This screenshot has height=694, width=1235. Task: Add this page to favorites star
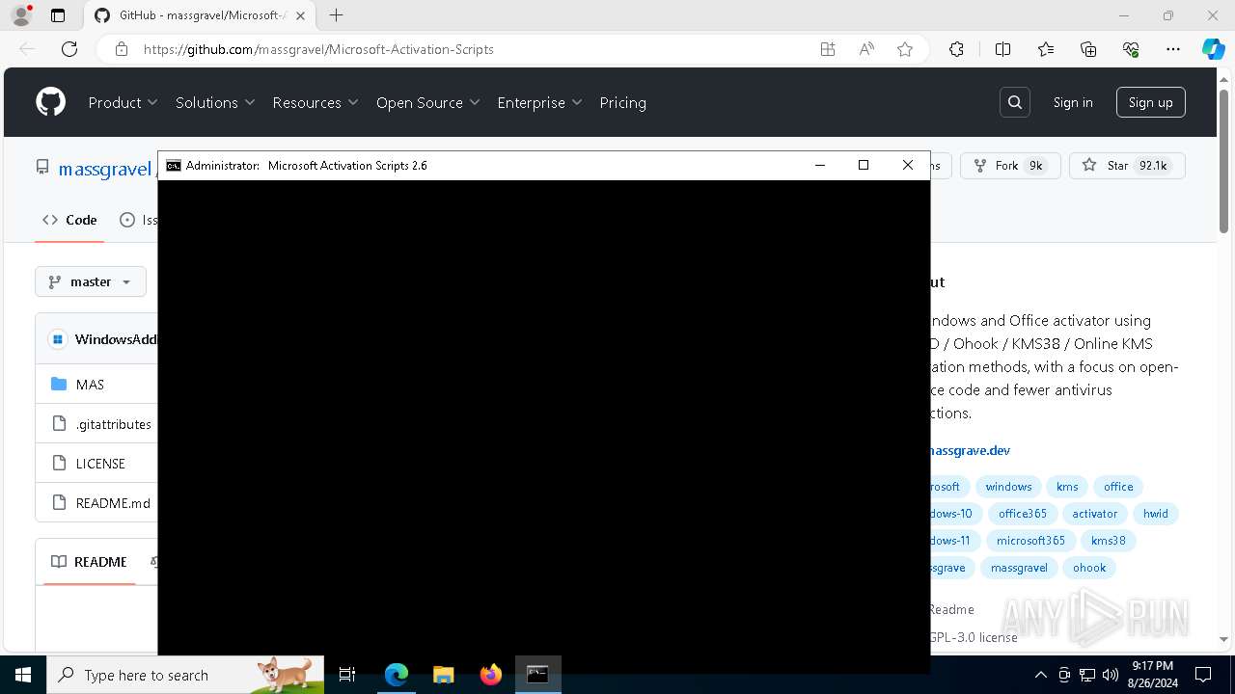[x=905, y=49]
